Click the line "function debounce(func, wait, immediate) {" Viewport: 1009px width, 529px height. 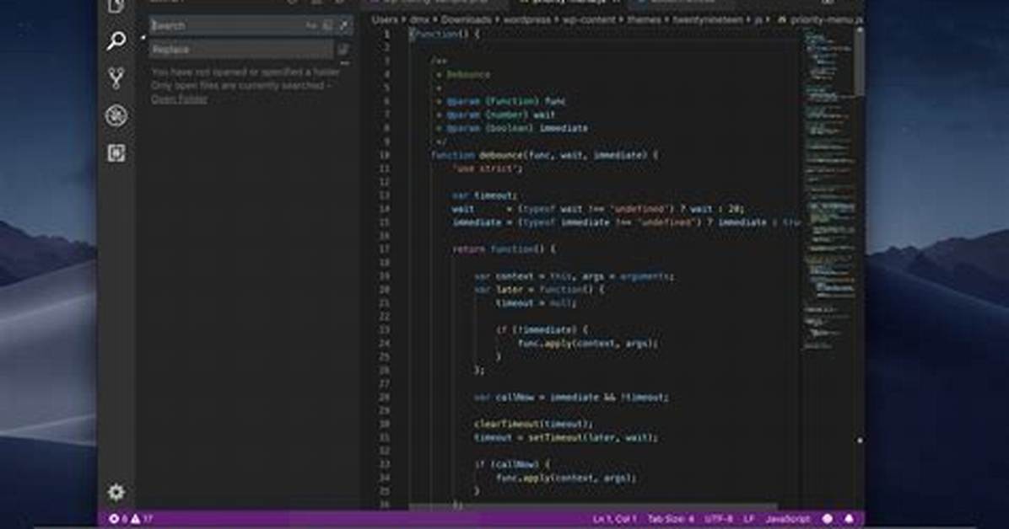tap(544, 155)
